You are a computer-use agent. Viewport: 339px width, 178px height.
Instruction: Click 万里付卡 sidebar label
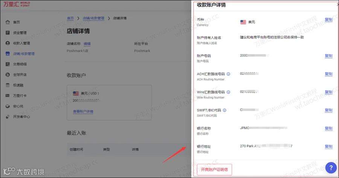click(x=20, y=95)
